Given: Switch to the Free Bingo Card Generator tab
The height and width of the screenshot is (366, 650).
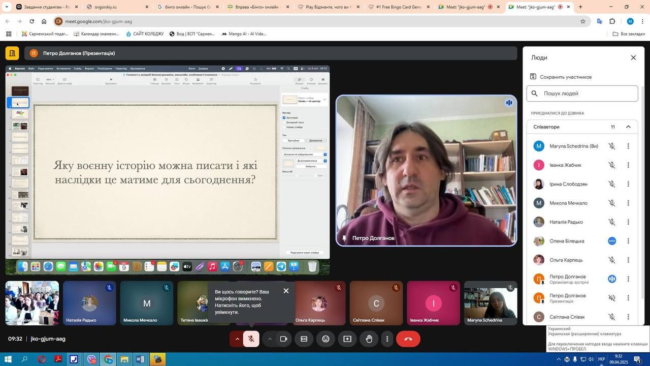Looking at the screenshot, I should coord(398,7).
